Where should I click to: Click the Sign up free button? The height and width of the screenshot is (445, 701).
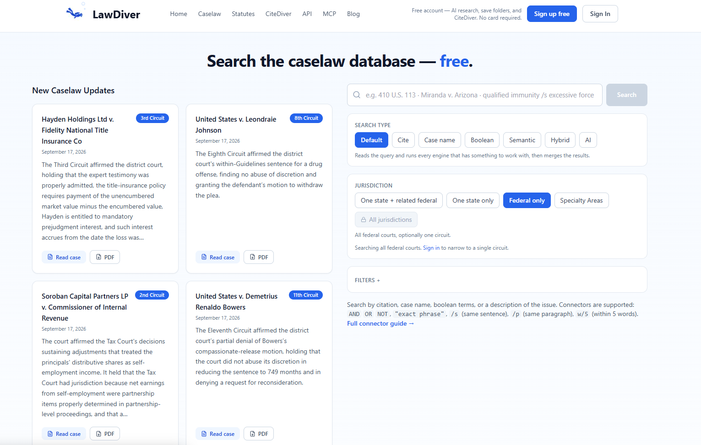552,14
